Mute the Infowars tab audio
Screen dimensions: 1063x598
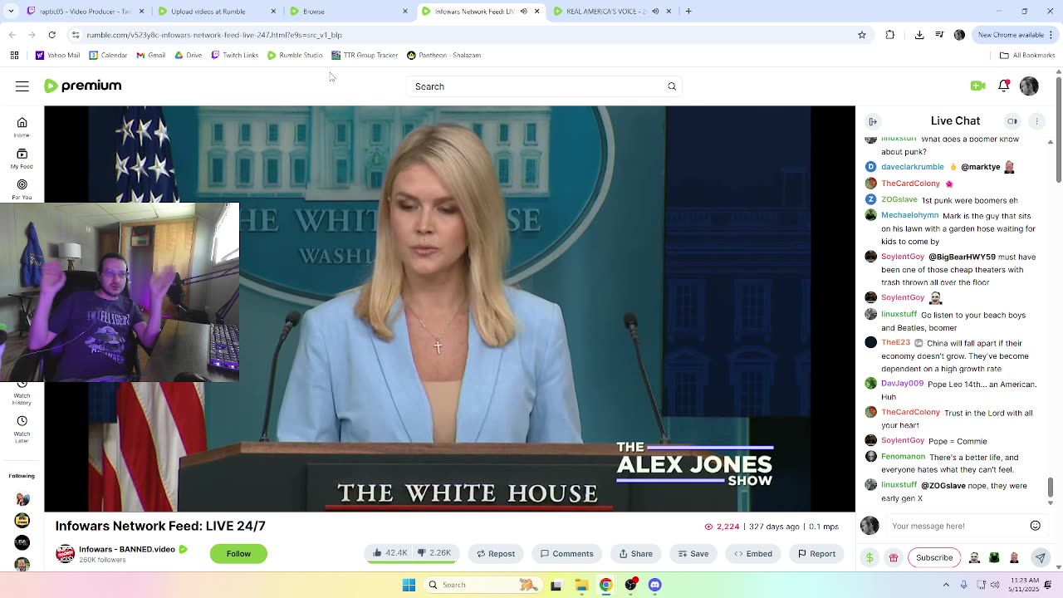click(523, 11)
